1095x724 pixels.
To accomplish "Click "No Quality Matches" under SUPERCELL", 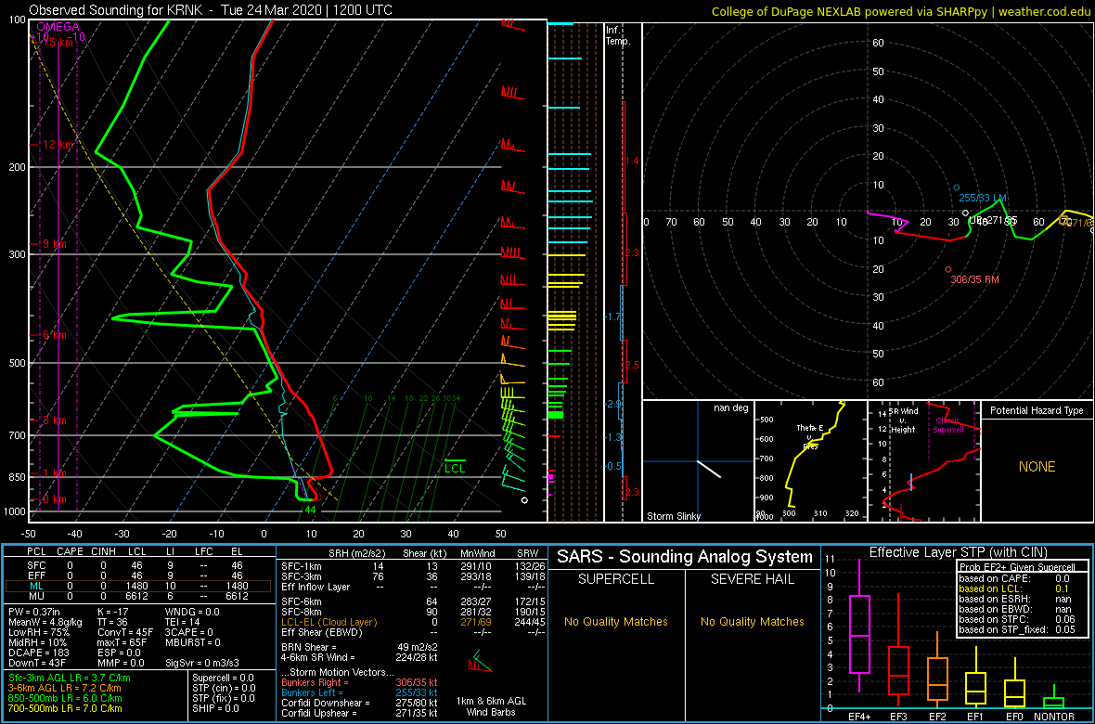I will (x=615, y=621).
